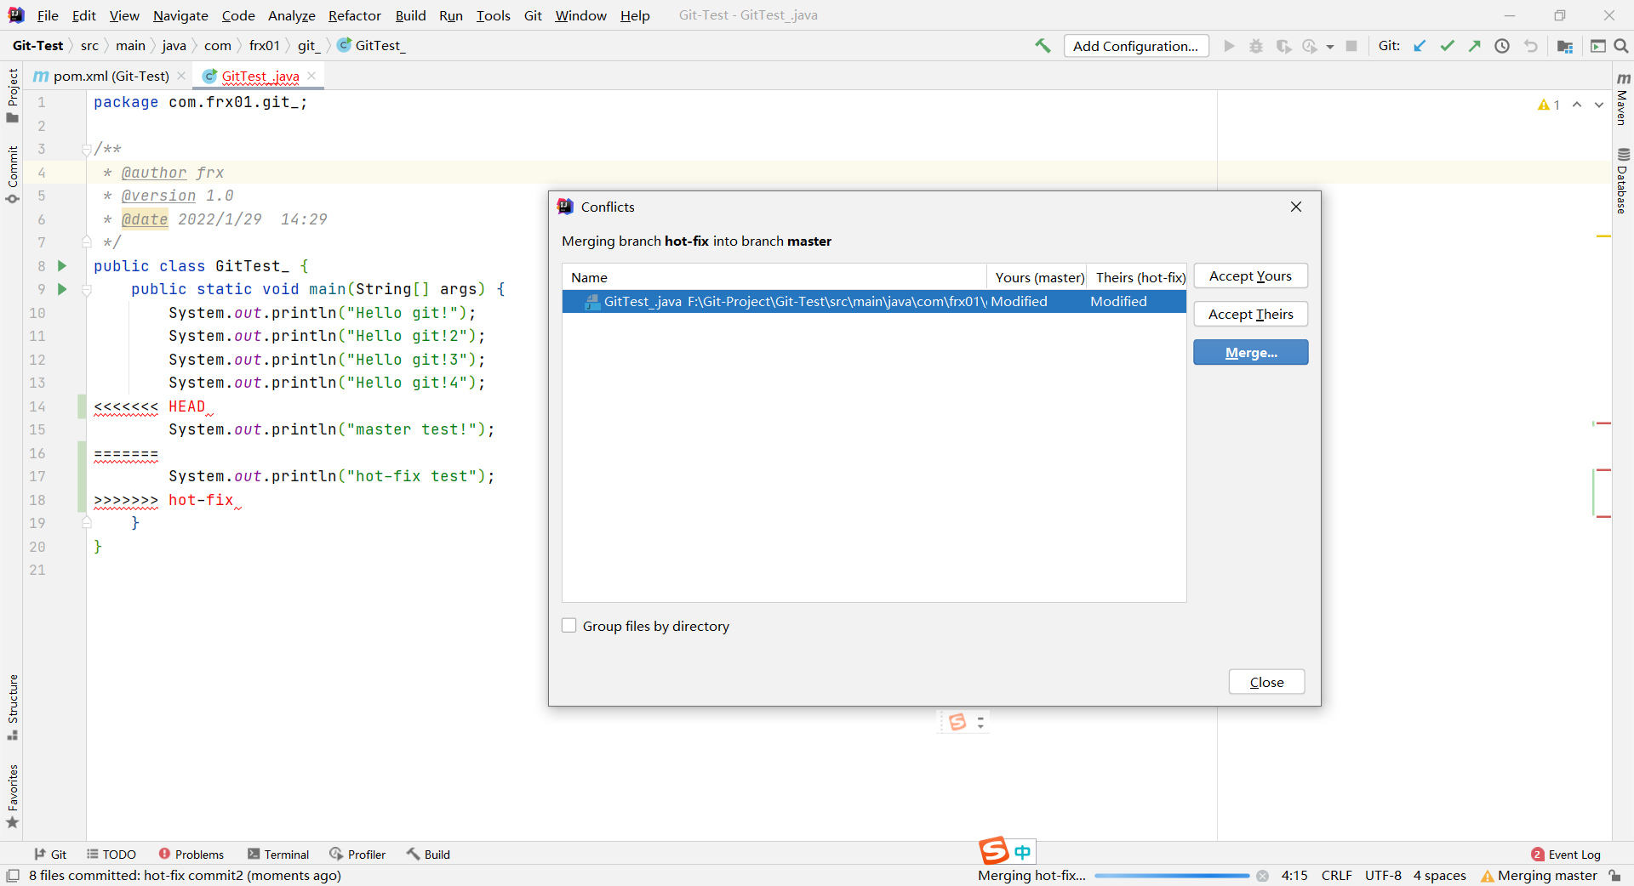Open Project Structure icon in toolbar

point(1564,46)
